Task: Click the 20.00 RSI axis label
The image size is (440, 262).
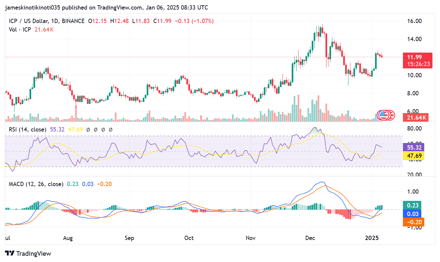Action: [x=414, y=175]
